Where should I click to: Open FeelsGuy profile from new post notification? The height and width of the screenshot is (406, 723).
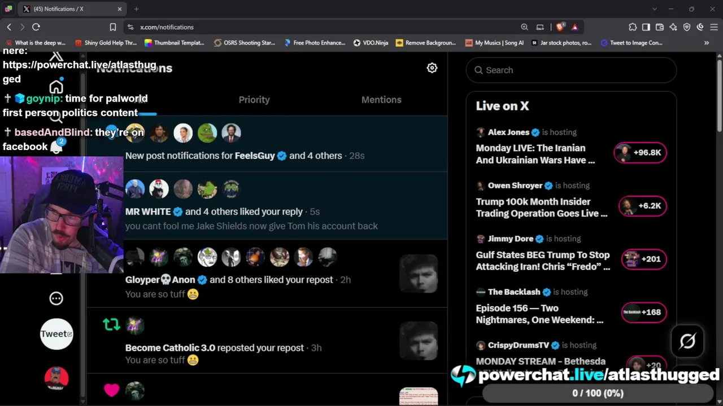pos(255,156)
